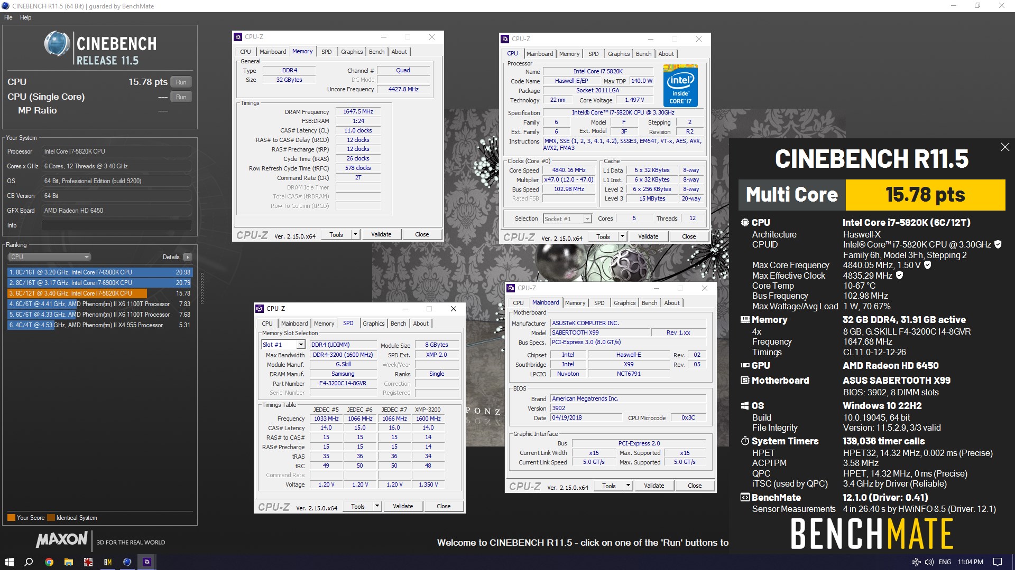Viewport: 1015px width, 570px height.
Task: Expand Tools arrow in CPU-Z Mainboard window
Action: pos(629,486)
